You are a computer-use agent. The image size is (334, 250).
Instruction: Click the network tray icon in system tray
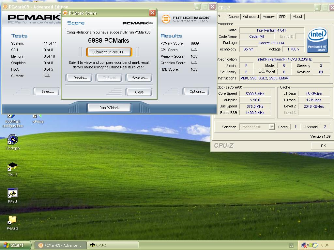(x=304, y=245)
